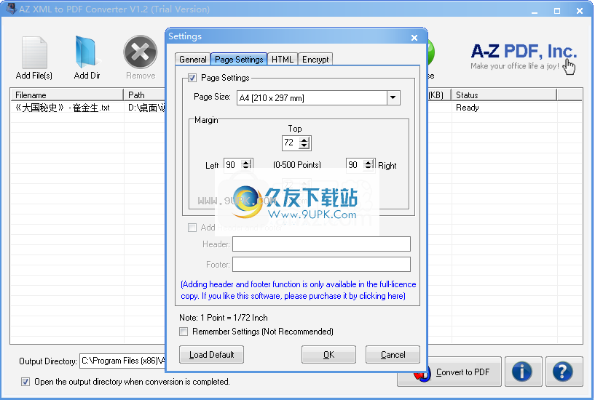Screen dimensions: 595x405
Task: Sort by the Path column header
Action: pos(145,95)
